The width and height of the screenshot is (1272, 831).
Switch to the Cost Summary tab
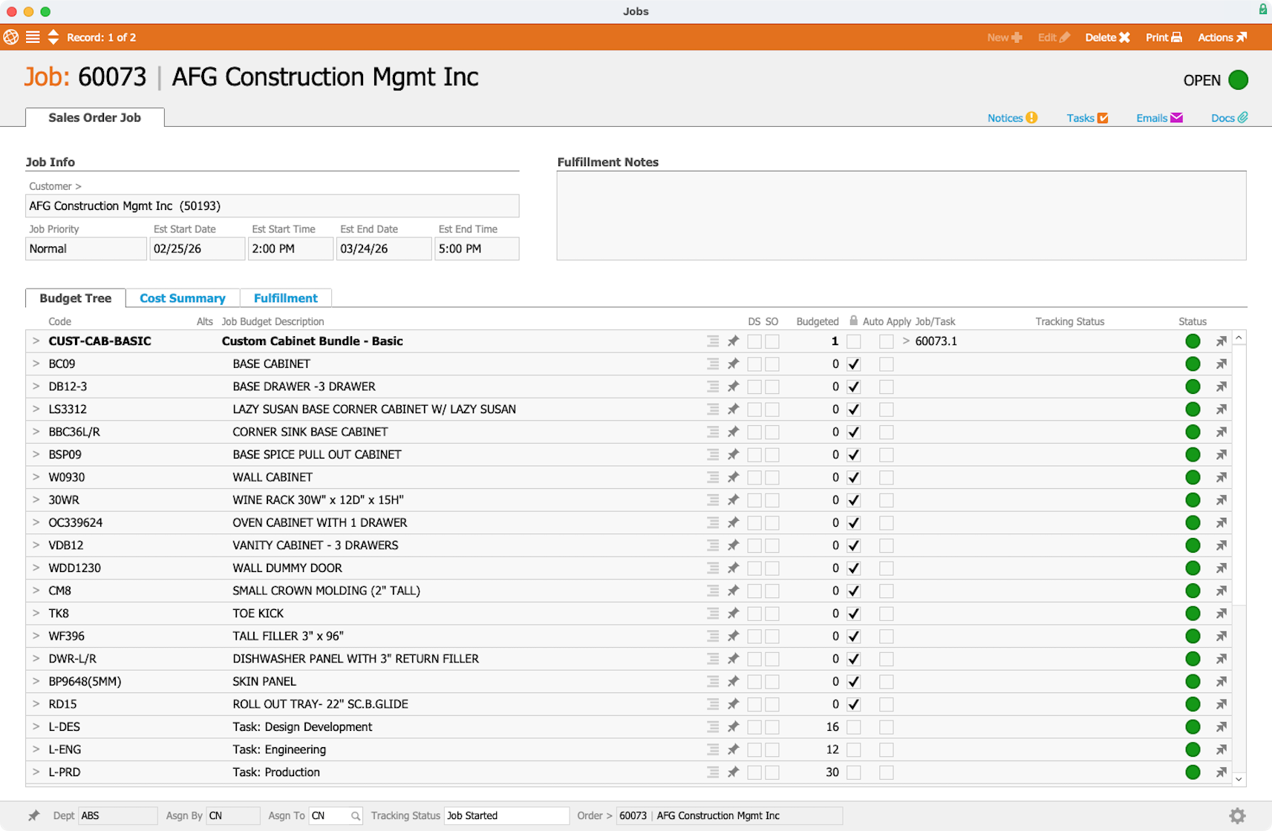(183, 298)
